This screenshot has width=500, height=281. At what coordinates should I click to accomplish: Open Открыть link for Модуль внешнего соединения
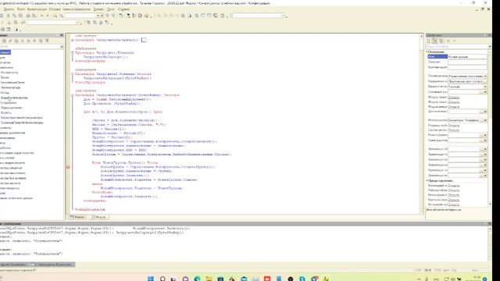pyautogui.click(x=453, y=107)
